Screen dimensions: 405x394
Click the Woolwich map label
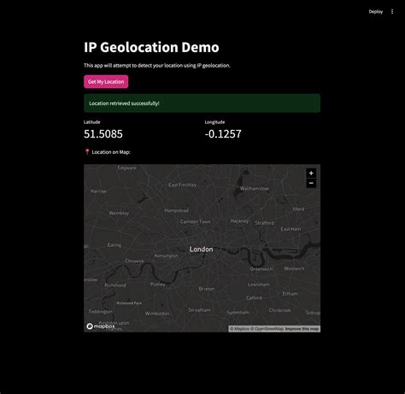(294, 268)
